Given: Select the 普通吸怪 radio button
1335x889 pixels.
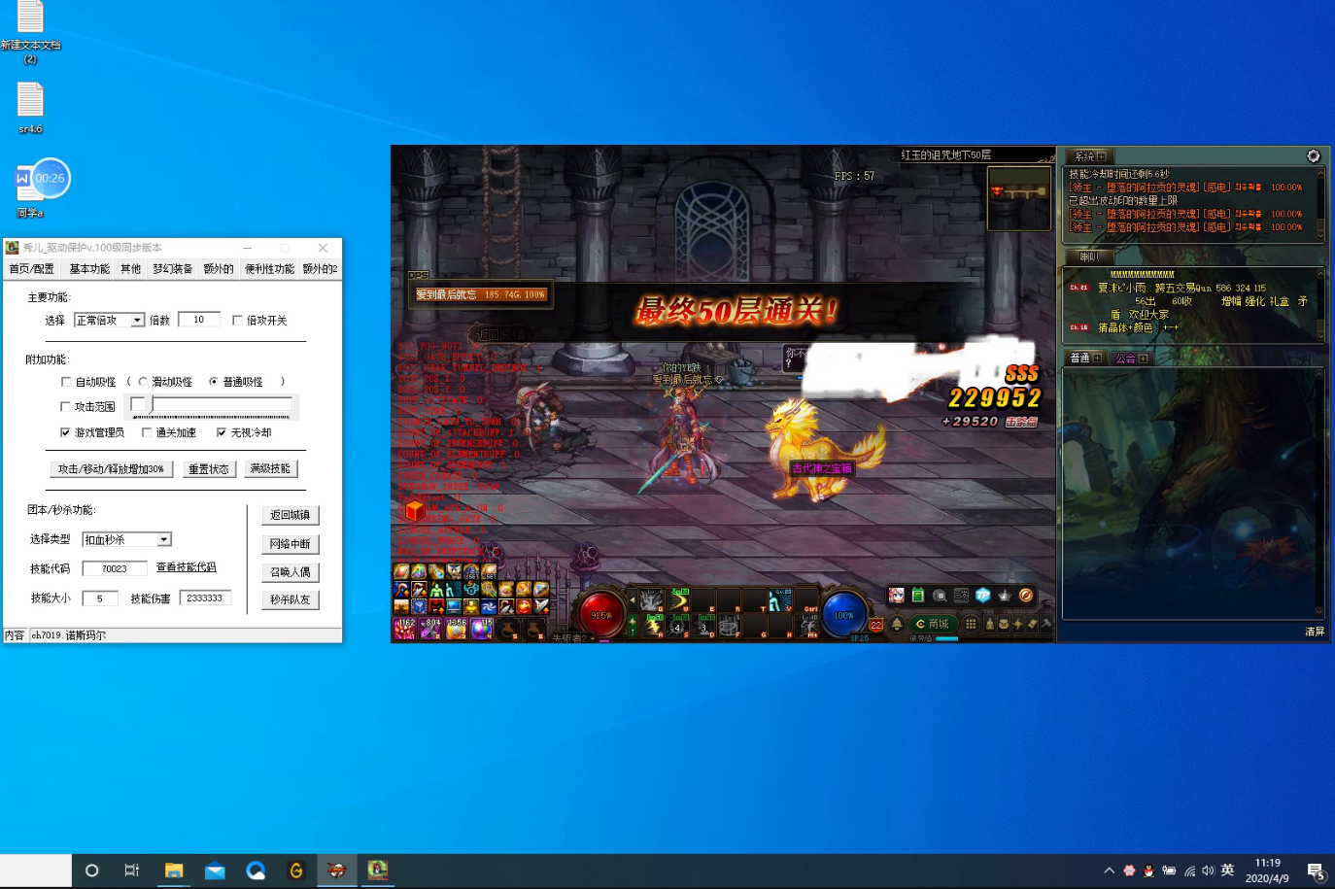Looking at the screenshot, I should click(214, 382).
